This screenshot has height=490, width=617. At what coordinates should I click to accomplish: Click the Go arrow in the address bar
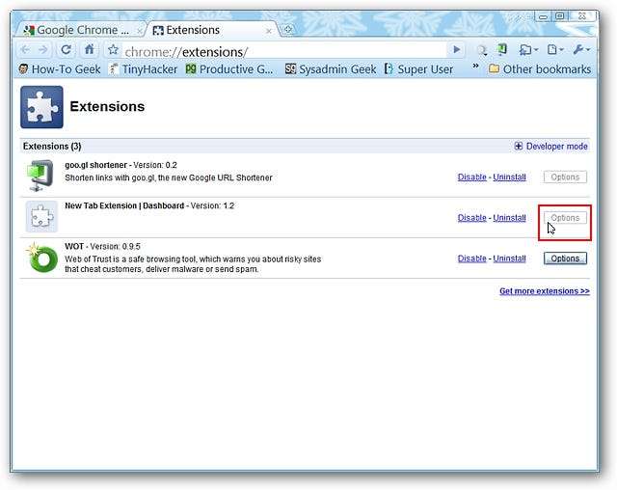pyautogui.click(x=456, y=49)
